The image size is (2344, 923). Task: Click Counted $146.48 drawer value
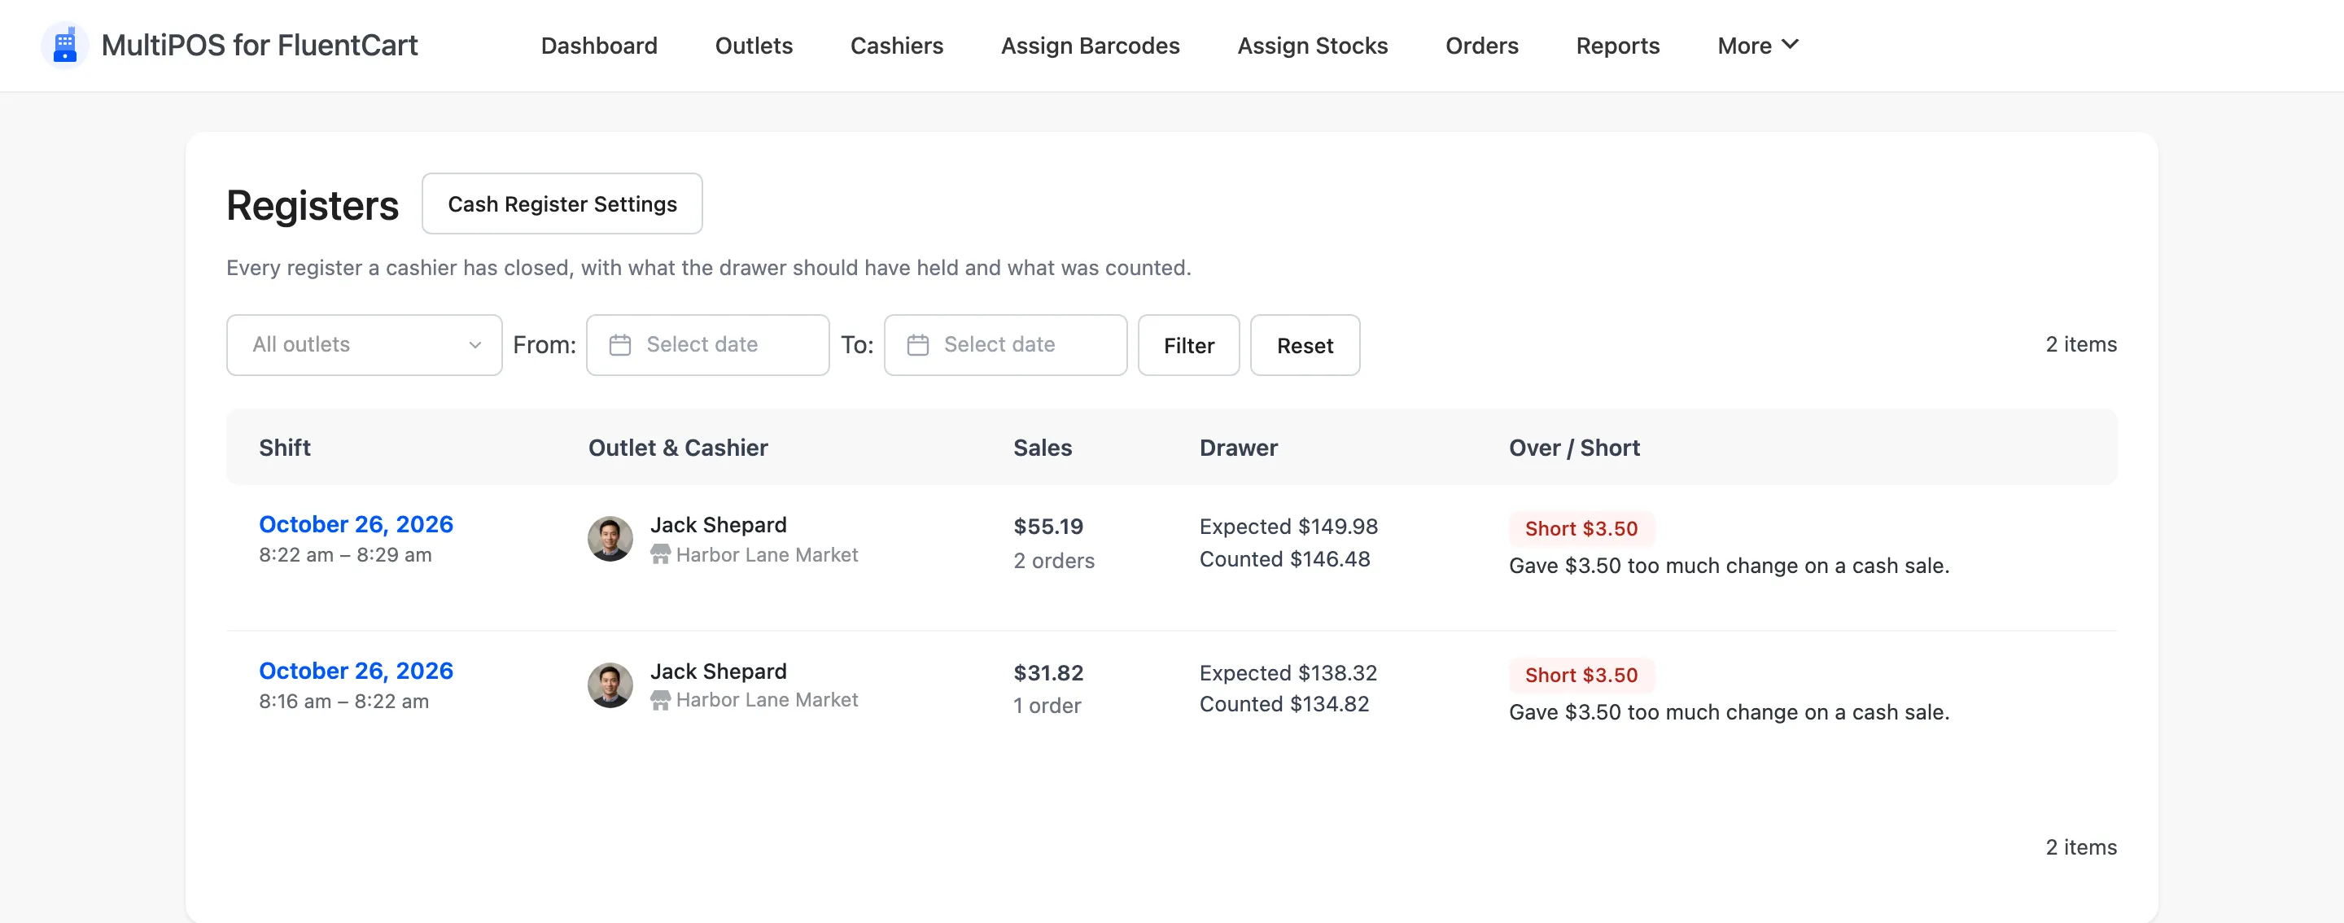click(x=1285, y=559)
